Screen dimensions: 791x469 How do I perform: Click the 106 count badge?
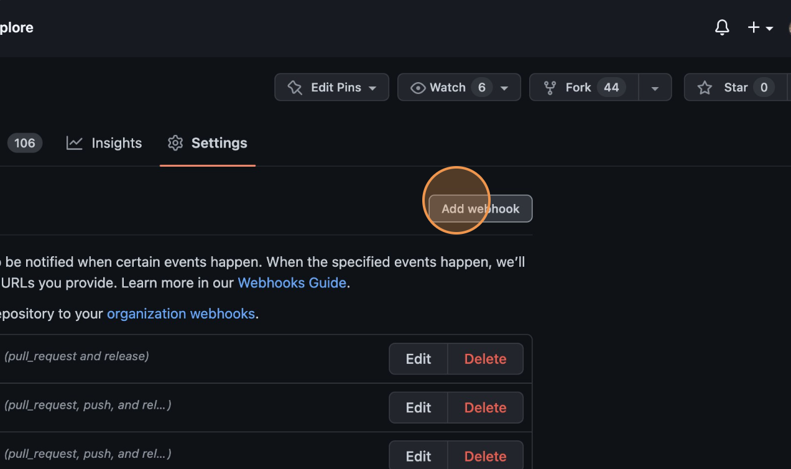point(24,143)
